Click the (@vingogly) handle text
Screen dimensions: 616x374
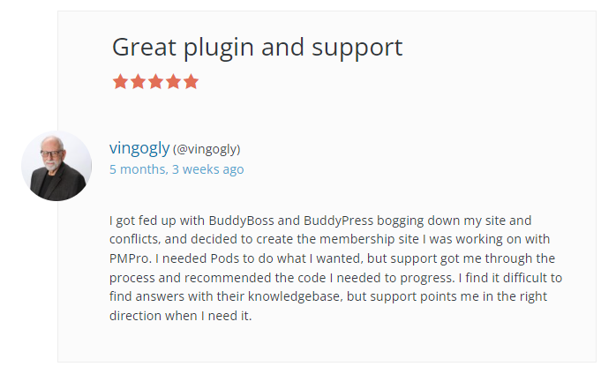click(207, 149)
